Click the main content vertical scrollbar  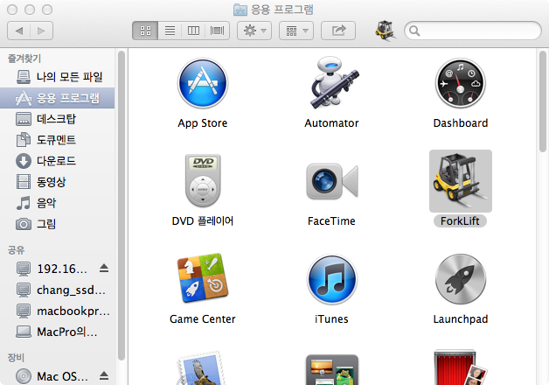coord(543,101)
